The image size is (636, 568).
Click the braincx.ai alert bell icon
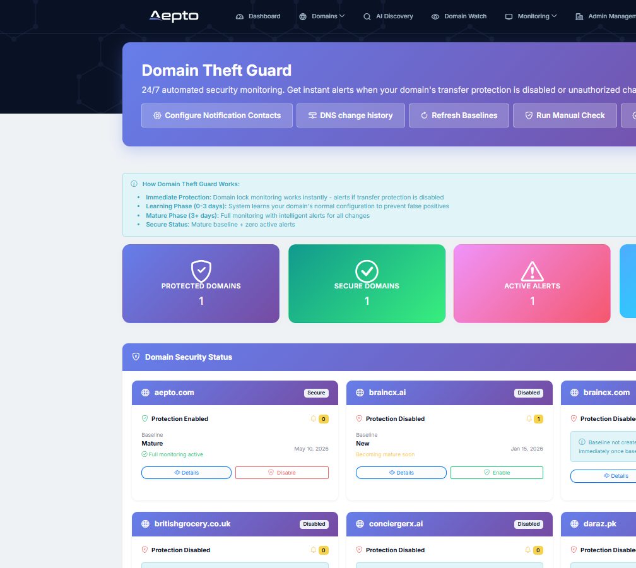tap(529, 418)
